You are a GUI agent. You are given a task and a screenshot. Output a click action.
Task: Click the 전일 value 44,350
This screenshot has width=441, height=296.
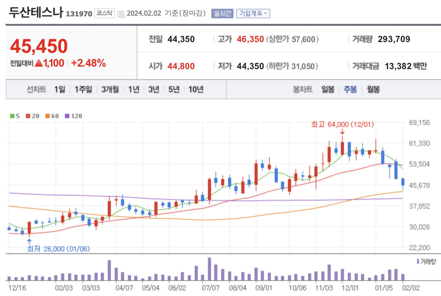(x=181, y=39)
